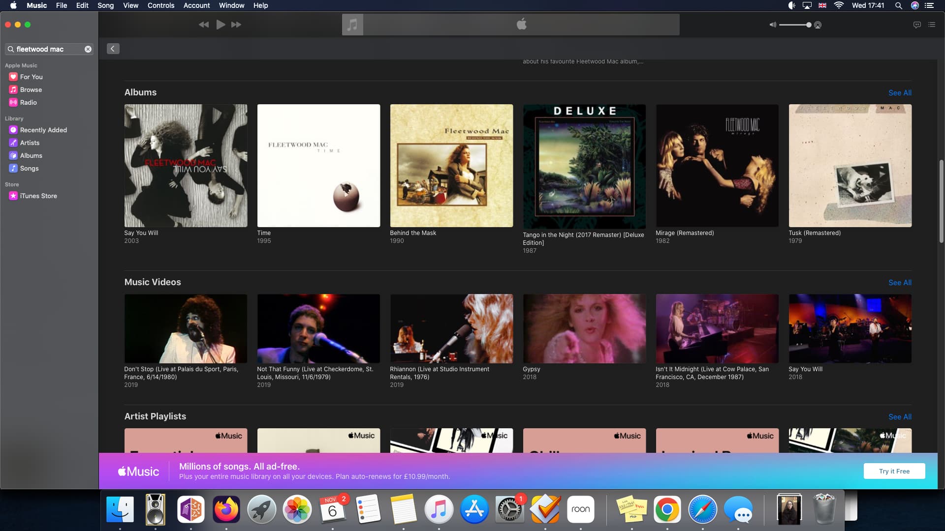Open Firefox from the Dock
This screenshot has height=531, width=945.
point(226,509)
